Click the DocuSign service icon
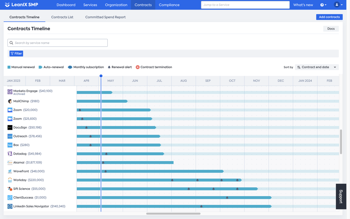Image resolution: width=350 pixels, height=219 pixels. pos(10,127)
